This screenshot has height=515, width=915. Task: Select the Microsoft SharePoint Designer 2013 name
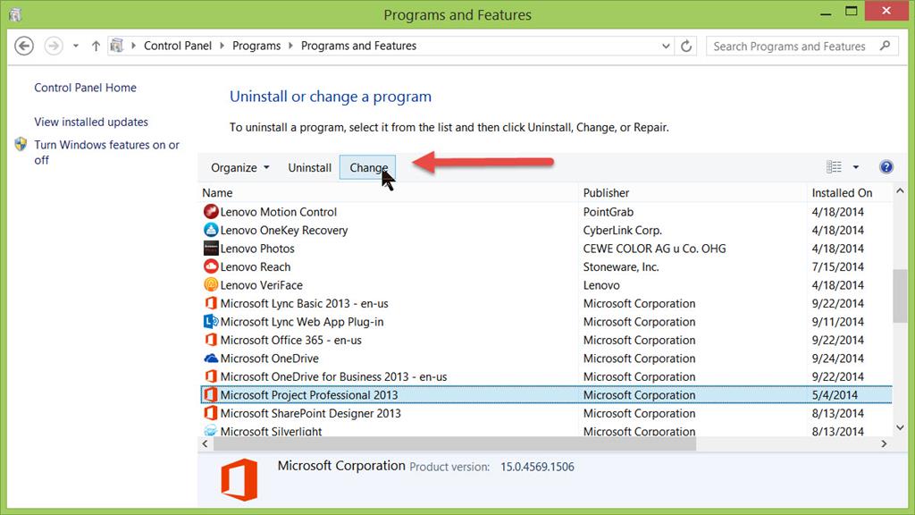click(310, 413)
